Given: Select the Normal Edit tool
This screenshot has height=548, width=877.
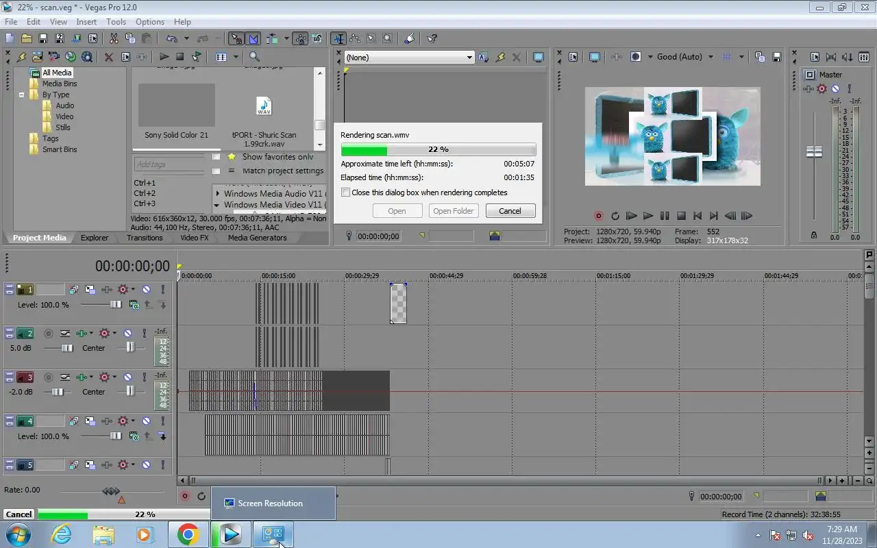Looking at the screenshot, I should point(338,38).
